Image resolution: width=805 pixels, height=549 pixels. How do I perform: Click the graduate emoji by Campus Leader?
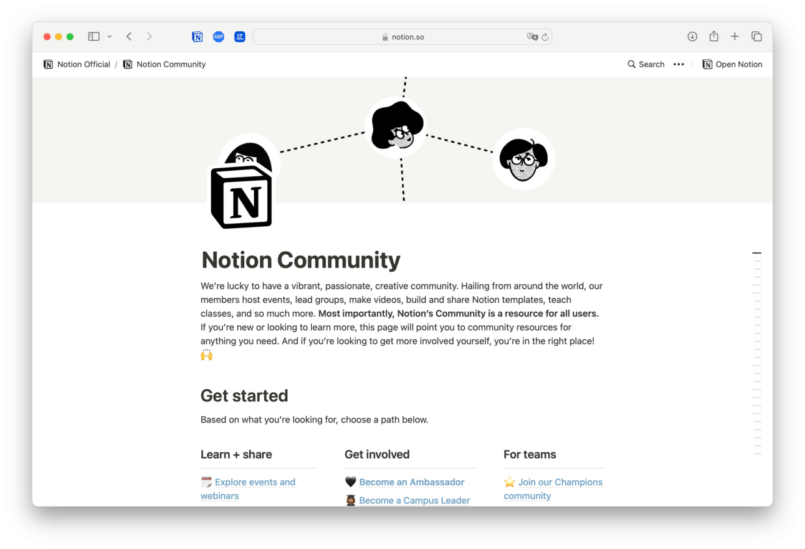pyautogui.click(x=351, y=500)
